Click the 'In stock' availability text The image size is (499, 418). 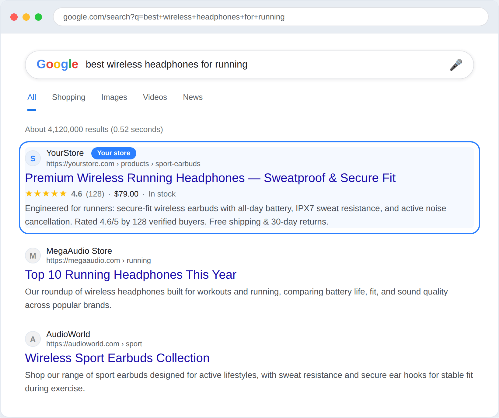tap(162, 194)
